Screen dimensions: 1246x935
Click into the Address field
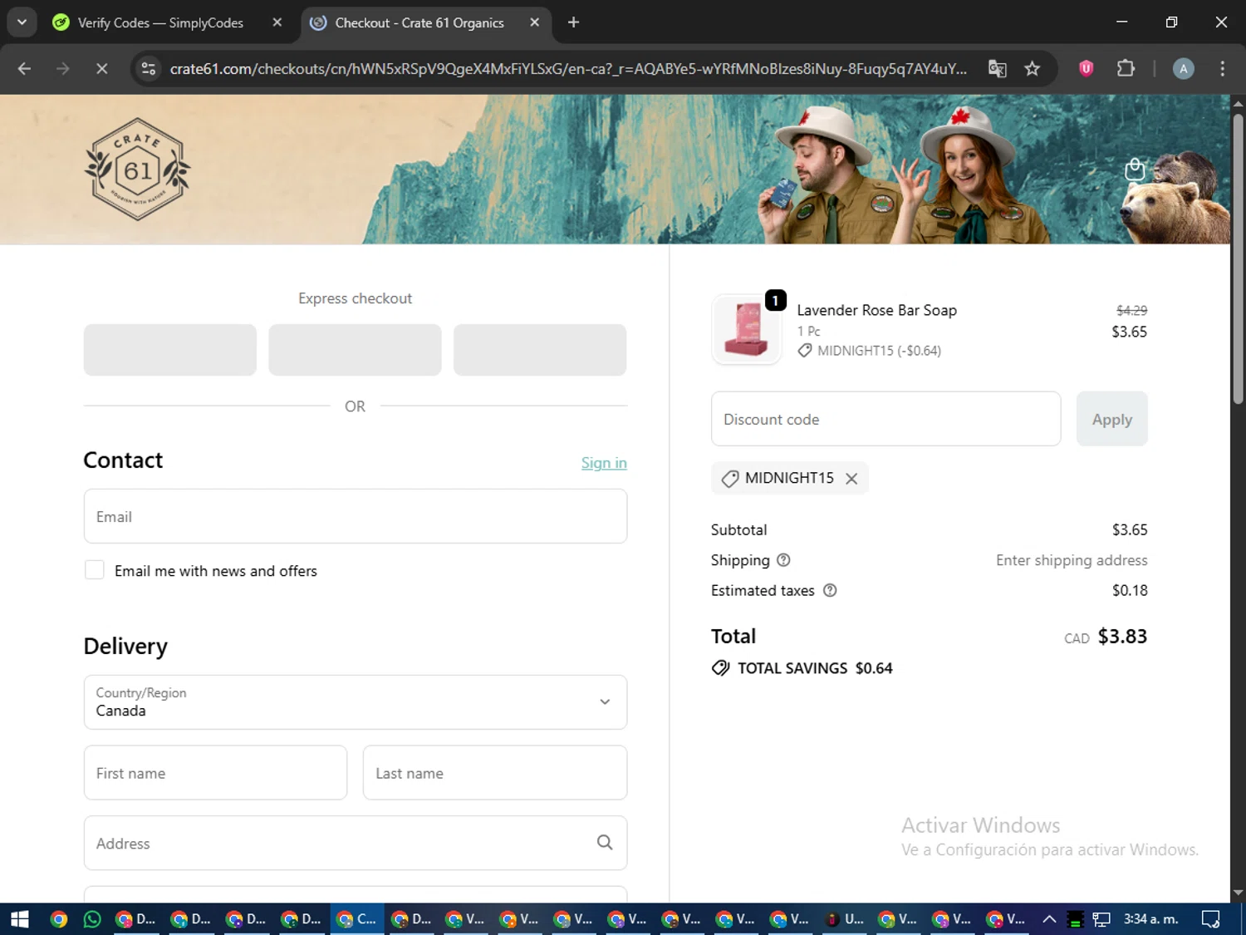point(356,843)
